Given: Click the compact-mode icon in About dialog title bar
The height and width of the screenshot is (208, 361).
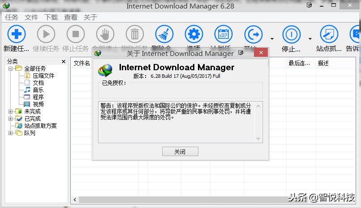Looking at the screenshot, I should tap(241, 53).
